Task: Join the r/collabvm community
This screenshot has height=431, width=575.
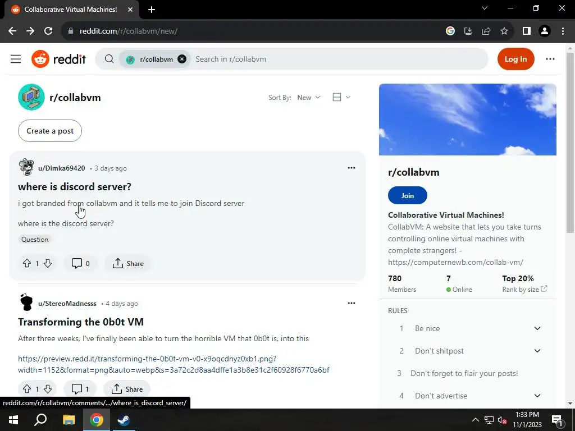Action: (x=408, y=195)
